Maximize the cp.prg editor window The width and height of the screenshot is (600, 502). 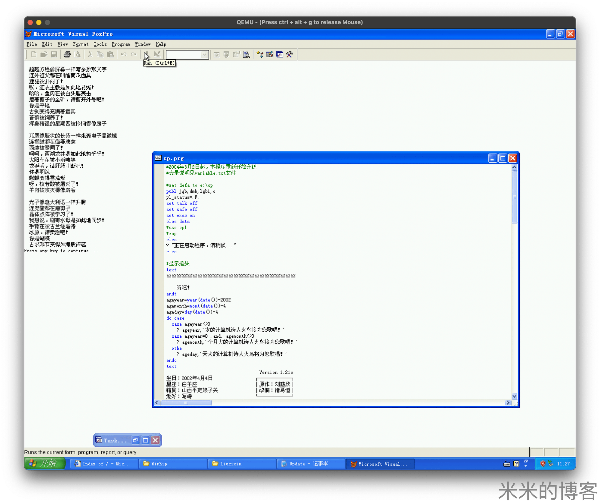[502, 158]
